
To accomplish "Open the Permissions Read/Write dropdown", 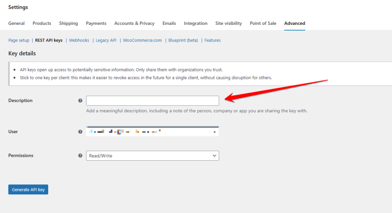I will pyautogui.click(x=152, y=156).
